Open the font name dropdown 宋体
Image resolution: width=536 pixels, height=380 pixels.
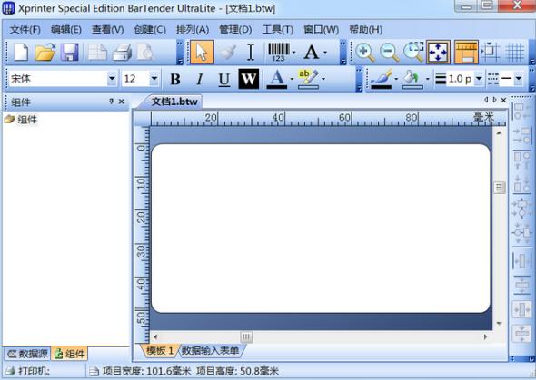[63, 79]
